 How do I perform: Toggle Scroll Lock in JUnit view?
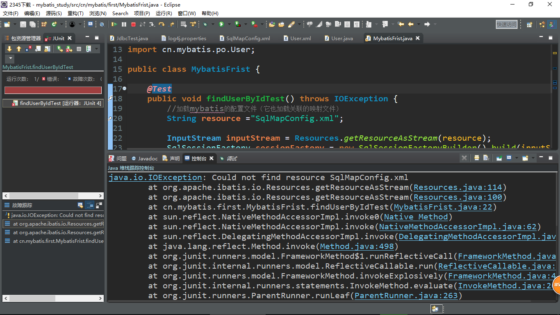(47, 49)
